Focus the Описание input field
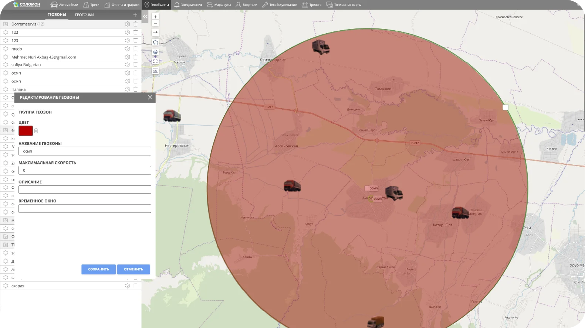Screen dimensions: 585x328 85,189
